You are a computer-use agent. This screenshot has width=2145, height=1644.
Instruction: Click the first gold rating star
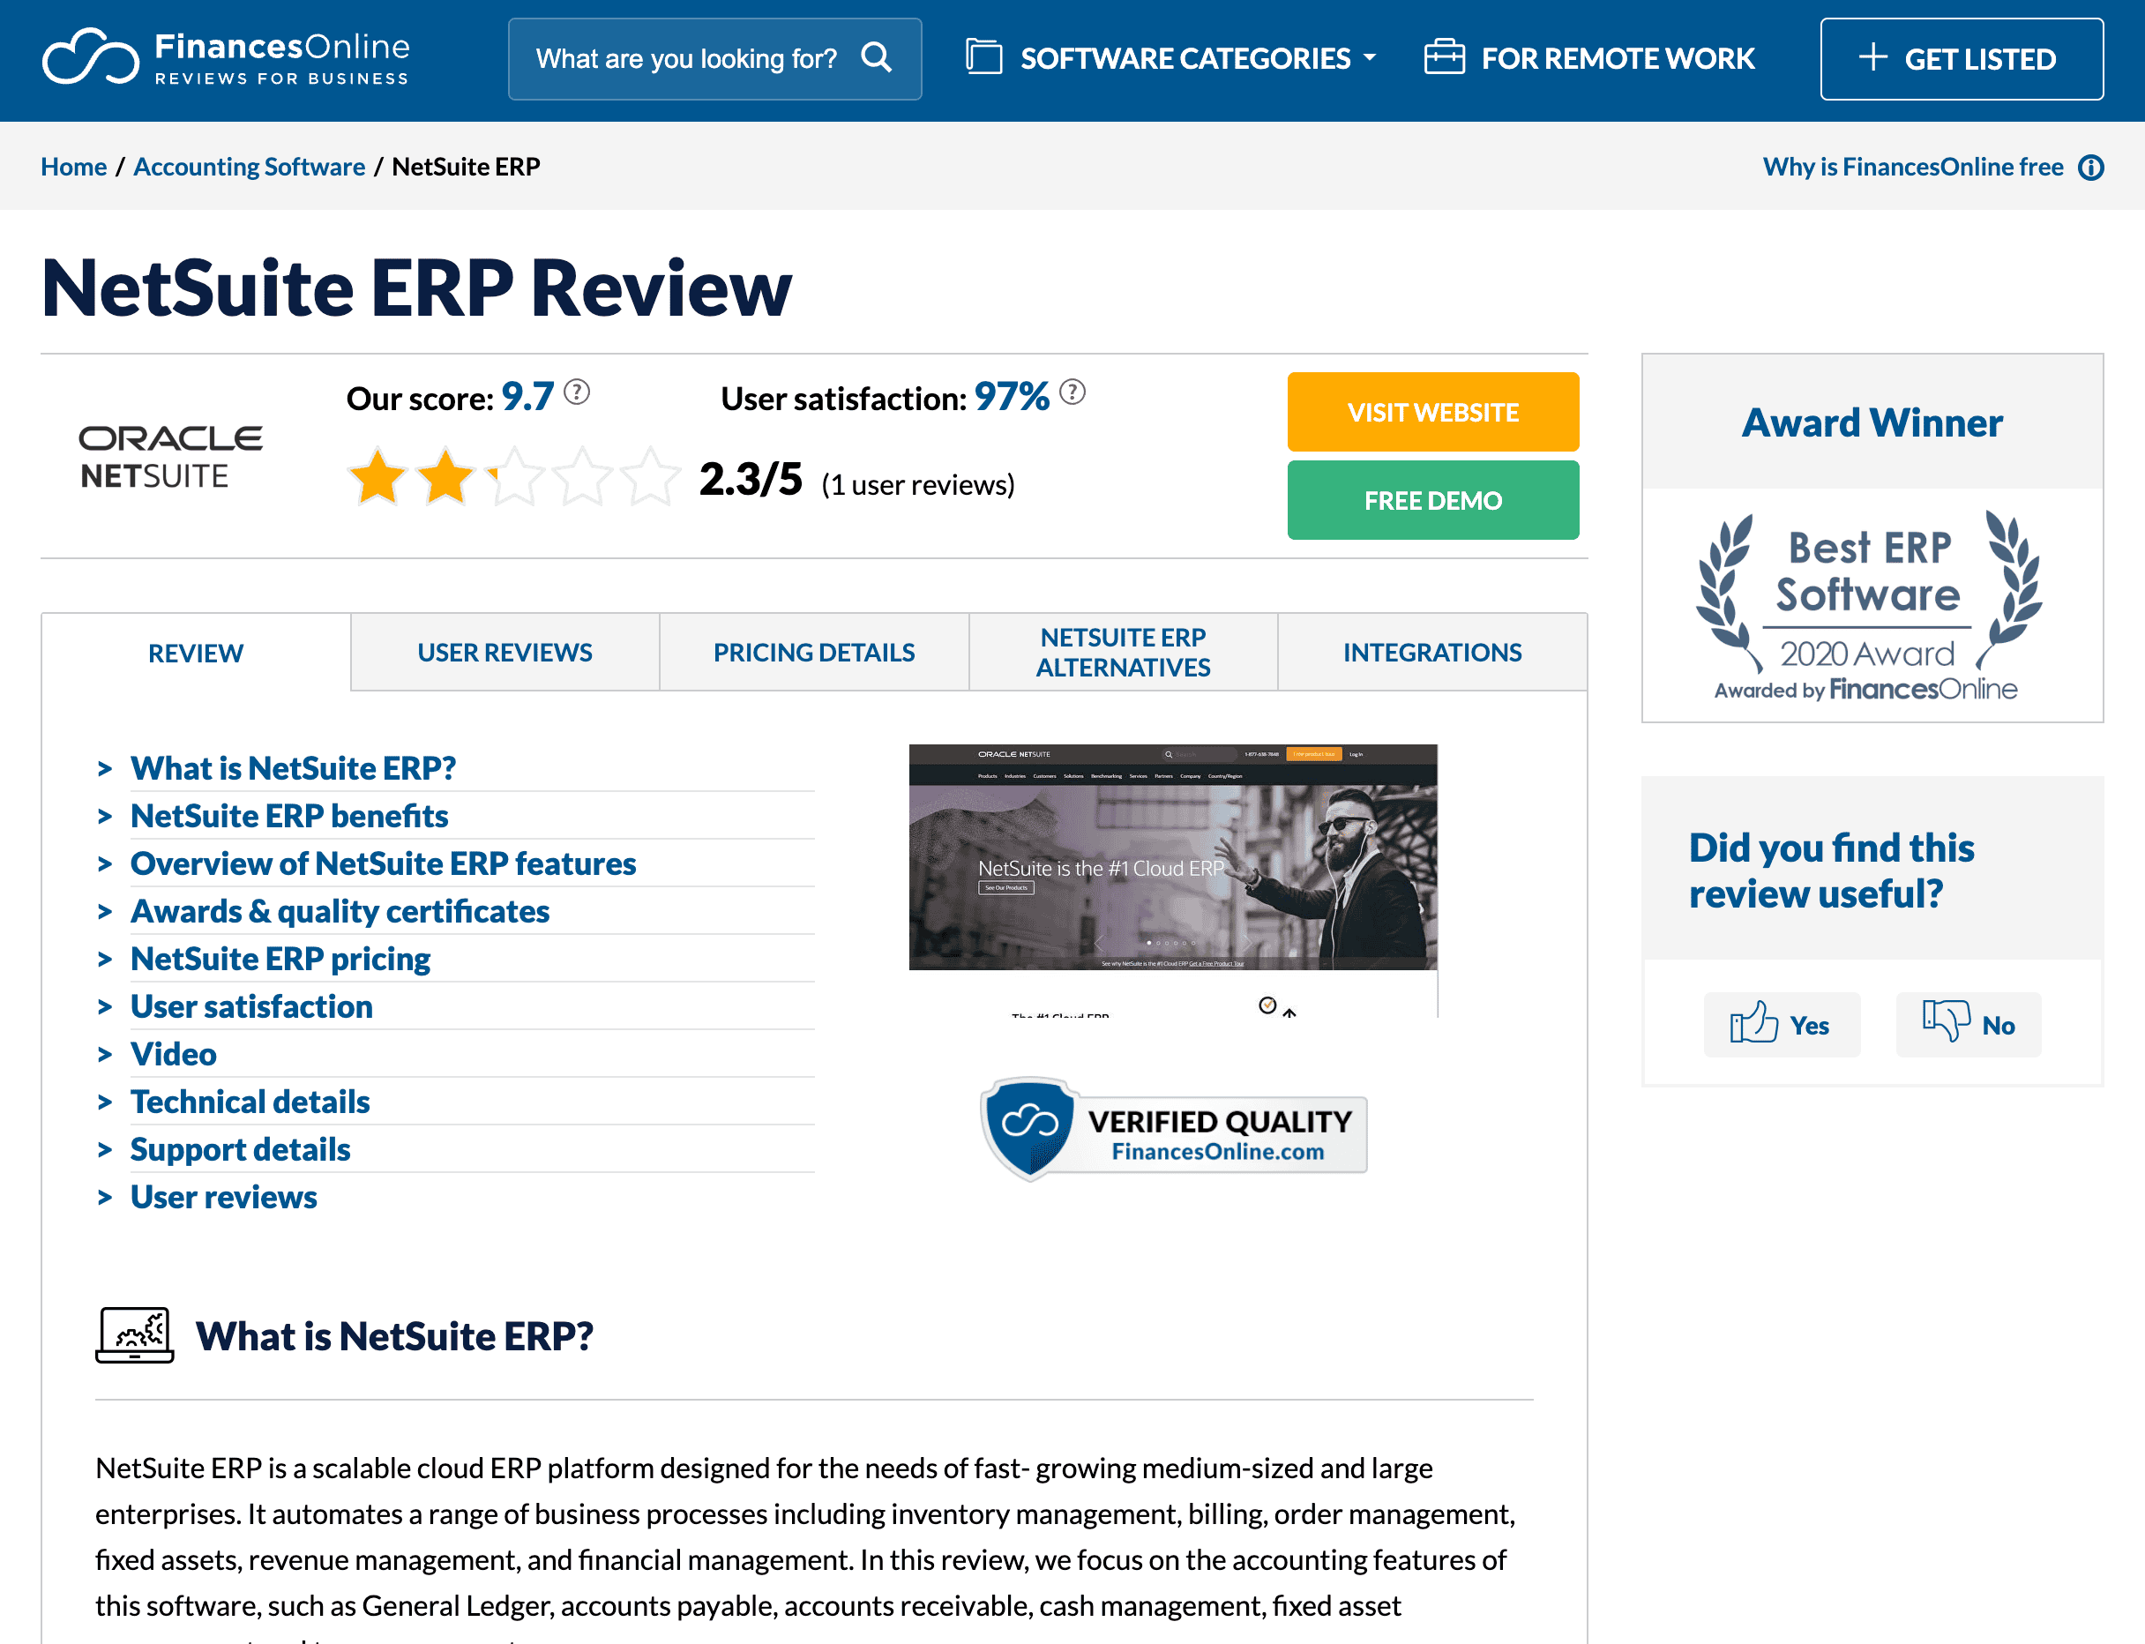click(x=377, y=476)
